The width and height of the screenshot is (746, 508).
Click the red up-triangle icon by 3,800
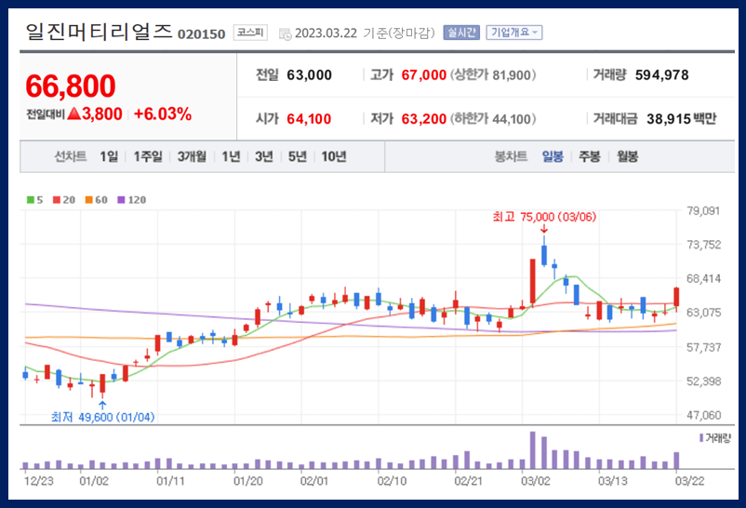(x=73, y=114)
